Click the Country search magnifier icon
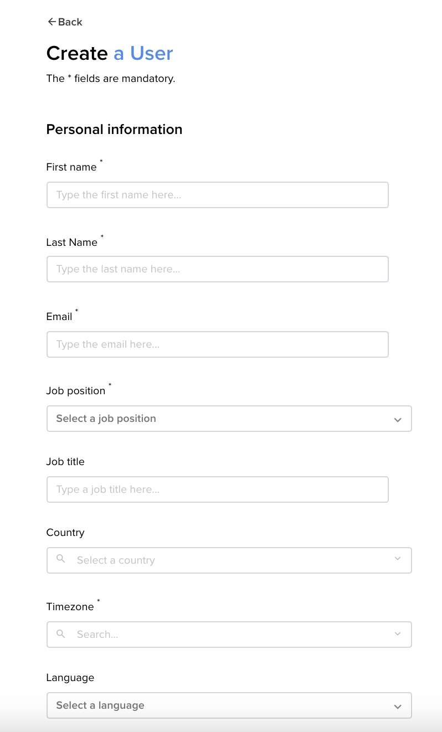This screenshot has height=732, width=442. pos(61,559)
